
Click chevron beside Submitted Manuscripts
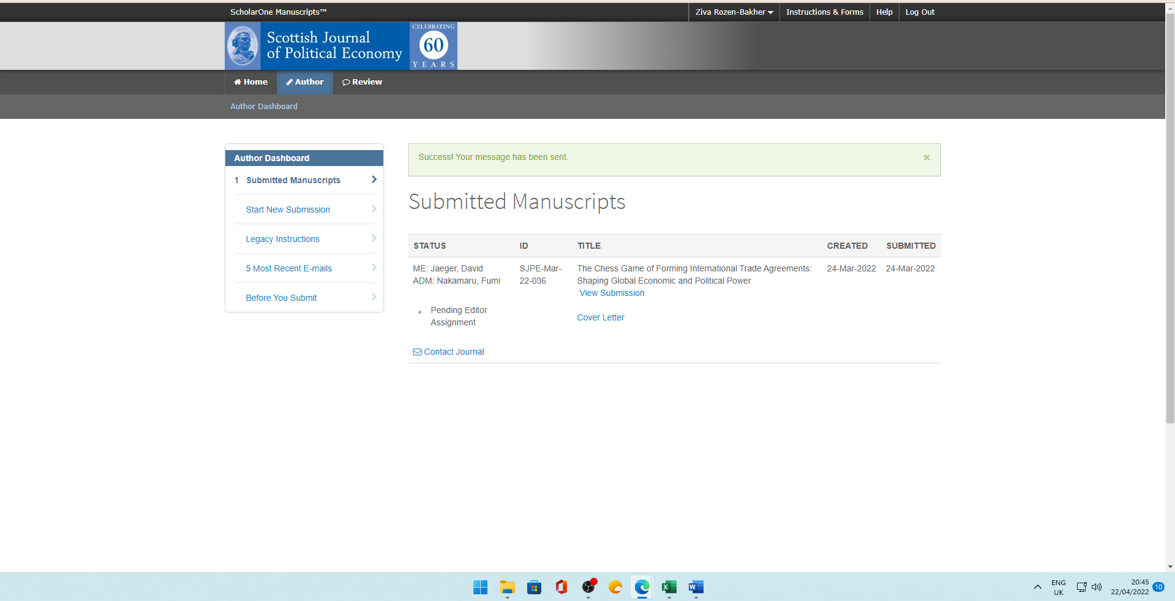pyautogui.click(x=374, y=180)
